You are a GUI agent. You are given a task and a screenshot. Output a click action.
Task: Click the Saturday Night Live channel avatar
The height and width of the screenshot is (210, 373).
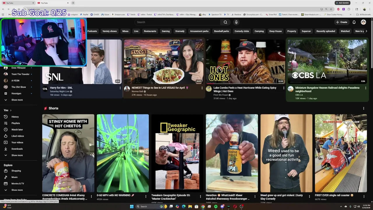45,89
